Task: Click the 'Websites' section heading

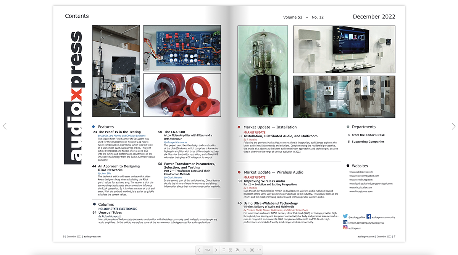Action: coord(360,166)
